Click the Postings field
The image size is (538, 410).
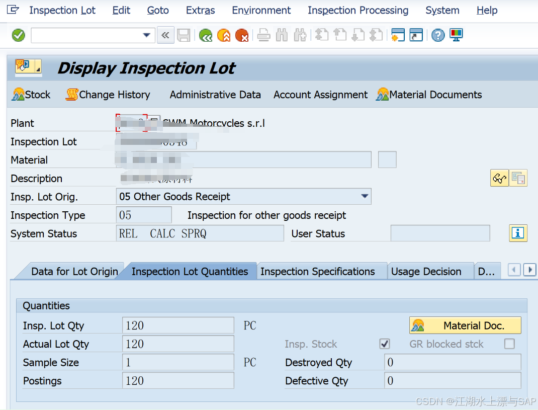pyautogui.click(x=178, y=380)
